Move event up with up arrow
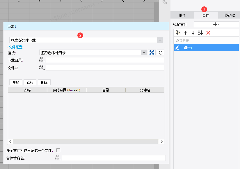Image resolution: width=240 pixels, height=169 pixels. [x=186, y=33]
